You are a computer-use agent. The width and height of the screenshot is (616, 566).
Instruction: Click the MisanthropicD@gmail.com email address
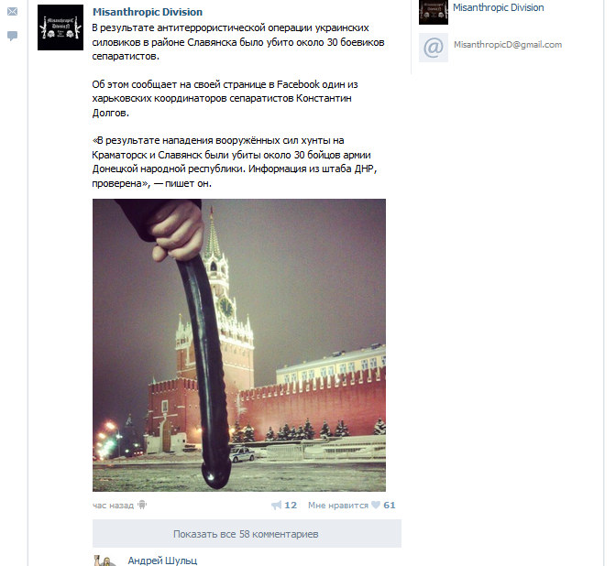pyautogui.click(x=508, y=44)
